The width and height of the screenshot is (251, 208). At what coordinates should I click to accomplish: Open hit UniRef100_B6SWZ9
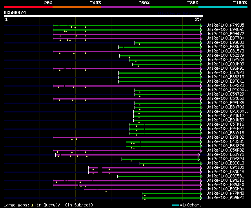[225, 47]
